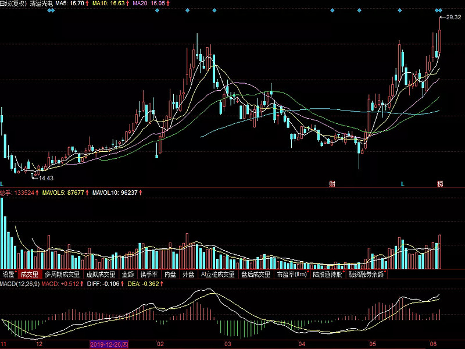
Task: Click the diamond marker above 财 label
Action: [x=332, y=10]
